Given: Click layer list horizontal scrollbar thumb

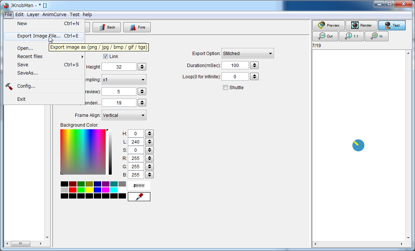Looking at the screenshot, I should [x=21, y=244].
